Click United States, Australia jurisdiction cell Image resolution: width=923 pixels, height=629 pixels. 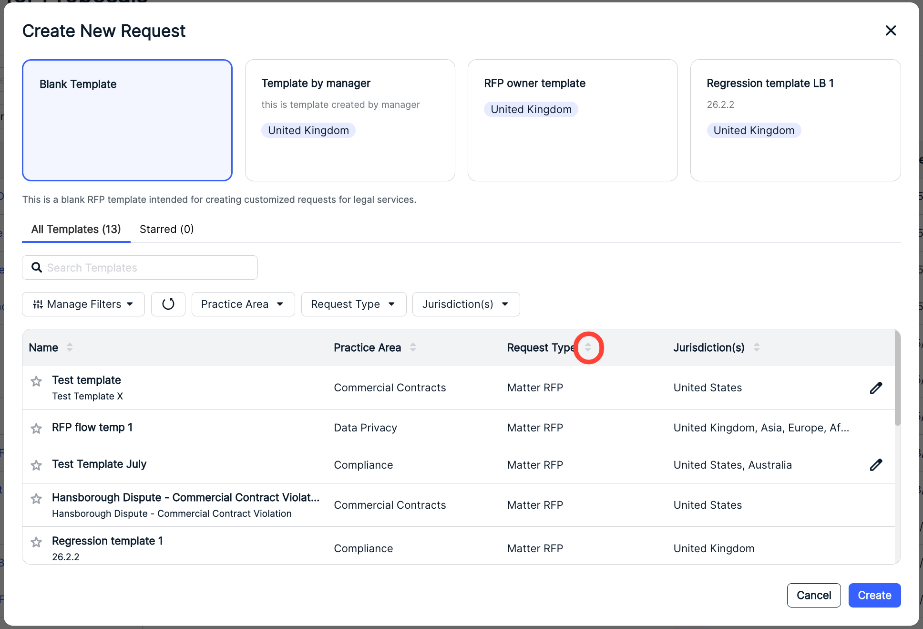coord(732,465)
